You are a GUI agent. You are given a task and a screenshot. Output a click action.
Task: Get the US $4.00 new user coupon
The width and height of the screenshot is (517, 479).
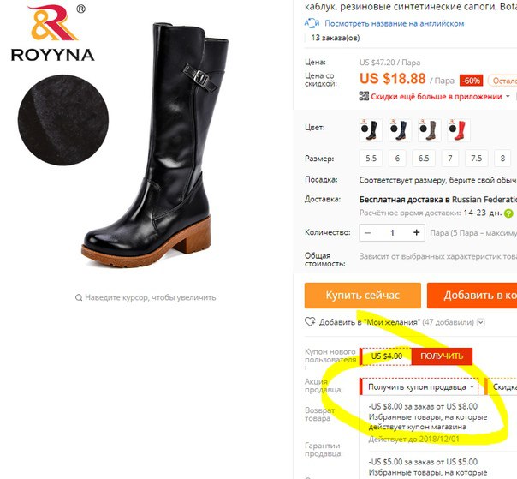442,356
